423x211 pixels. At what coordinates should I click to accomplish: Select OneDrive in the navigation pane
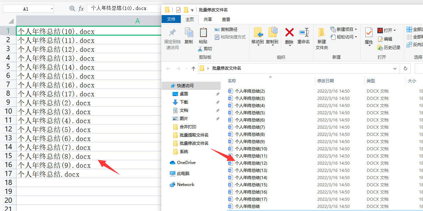[186, 163]
